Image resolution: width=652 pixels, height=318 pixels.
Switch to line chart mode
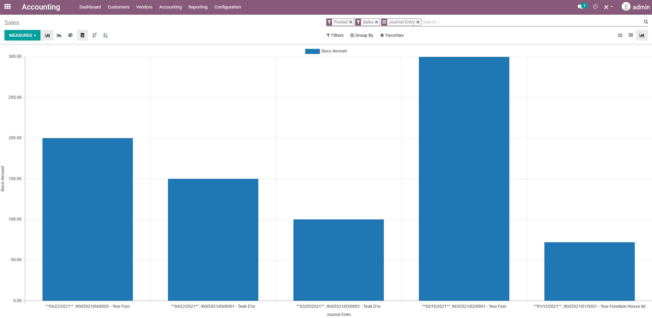[x=59, y=35]
